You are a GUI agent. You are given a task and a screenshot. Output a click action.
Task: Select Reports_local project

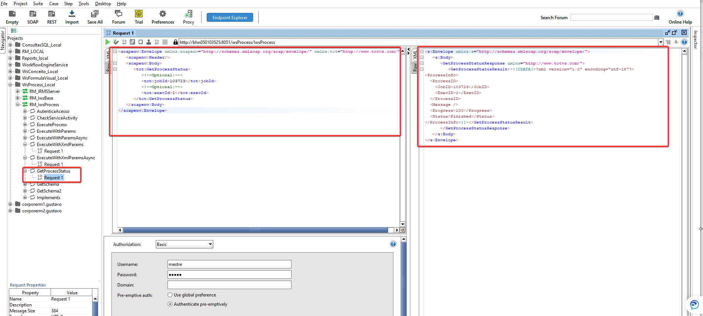[35, 58]
